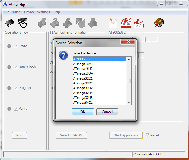The height and width of the screenshot is (160, 189).
Task: Open the Help menu
Action: click(x=56, y=12)
